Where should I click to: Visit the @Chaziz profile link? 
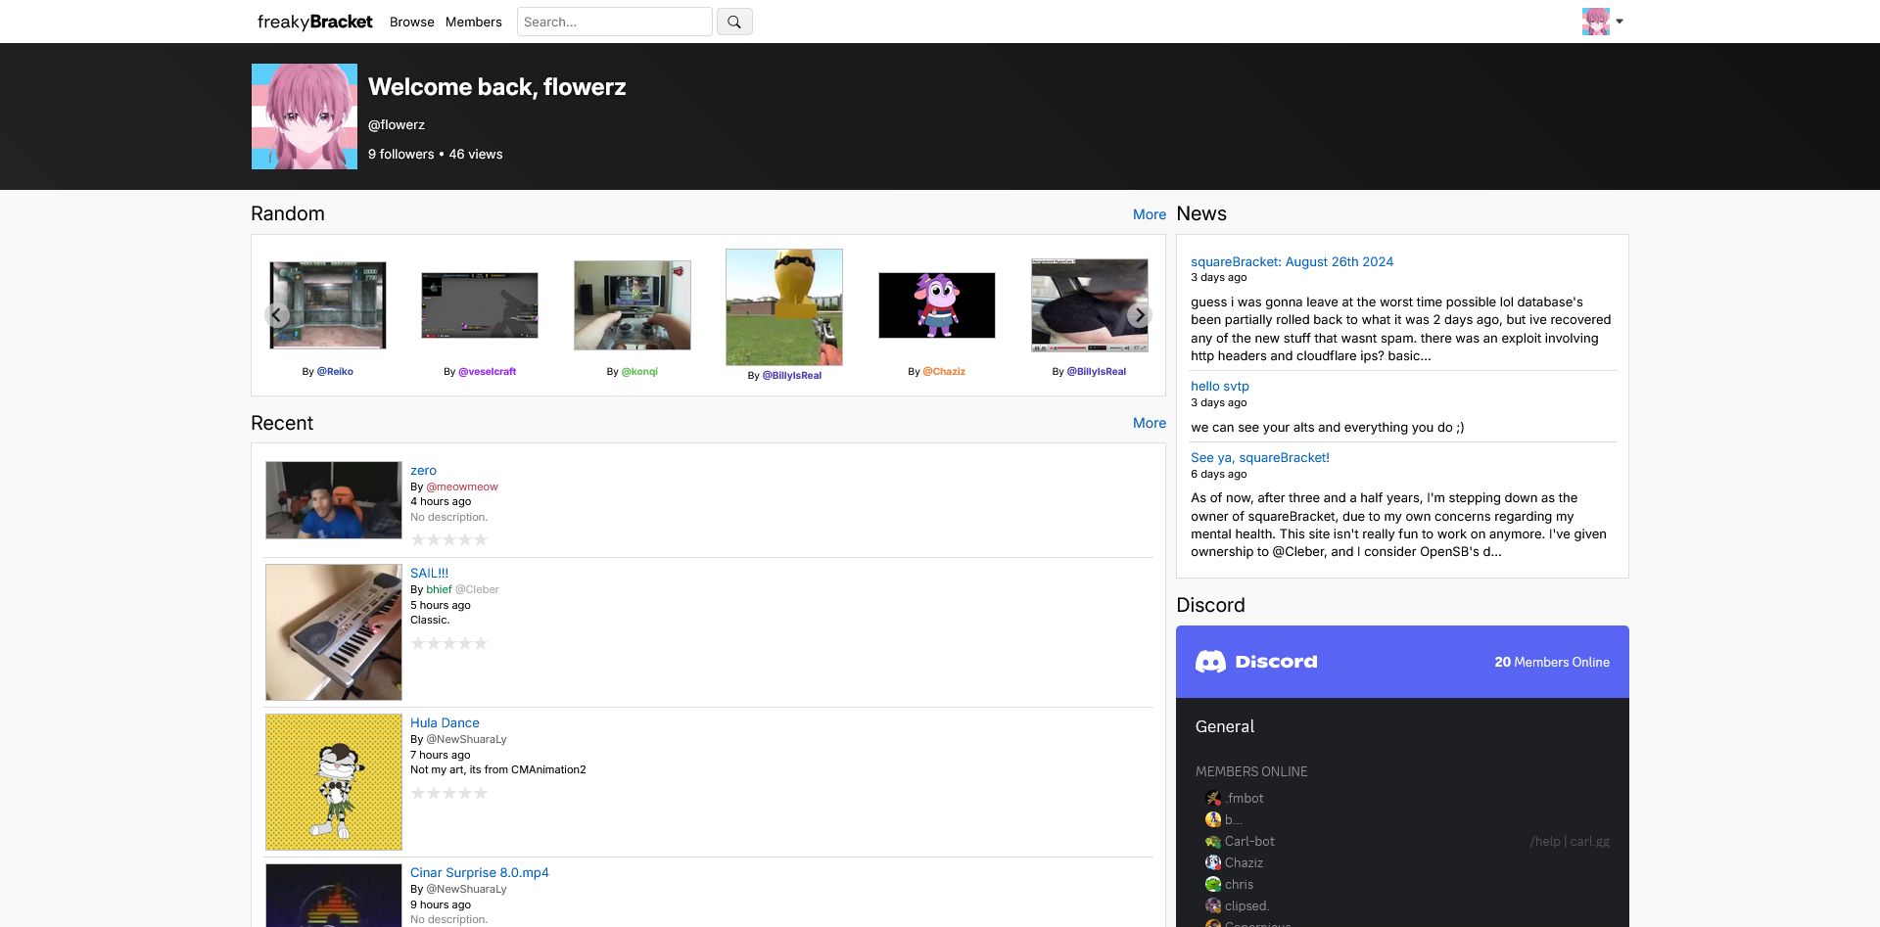[944, 372]
